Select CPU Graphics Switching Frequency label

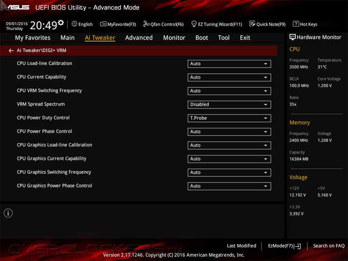pos(54,172)
